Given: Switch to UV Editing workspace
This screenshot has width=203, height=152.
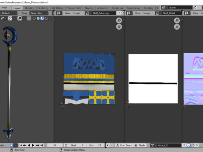Looking at the screenshot, I should [58, 8].
